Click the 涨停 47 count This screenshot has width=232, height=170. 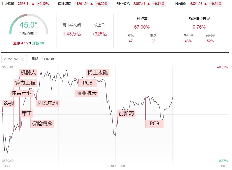19,43
